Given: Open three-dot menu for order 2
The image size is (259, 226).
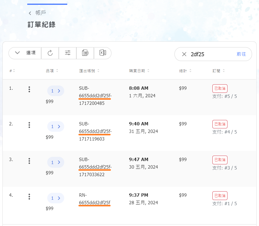Looking at the screenshot, I should 29,125.
